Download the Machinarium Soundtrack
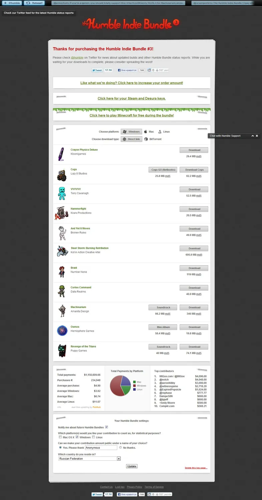 pyautogui.click(x=164, y=307)
